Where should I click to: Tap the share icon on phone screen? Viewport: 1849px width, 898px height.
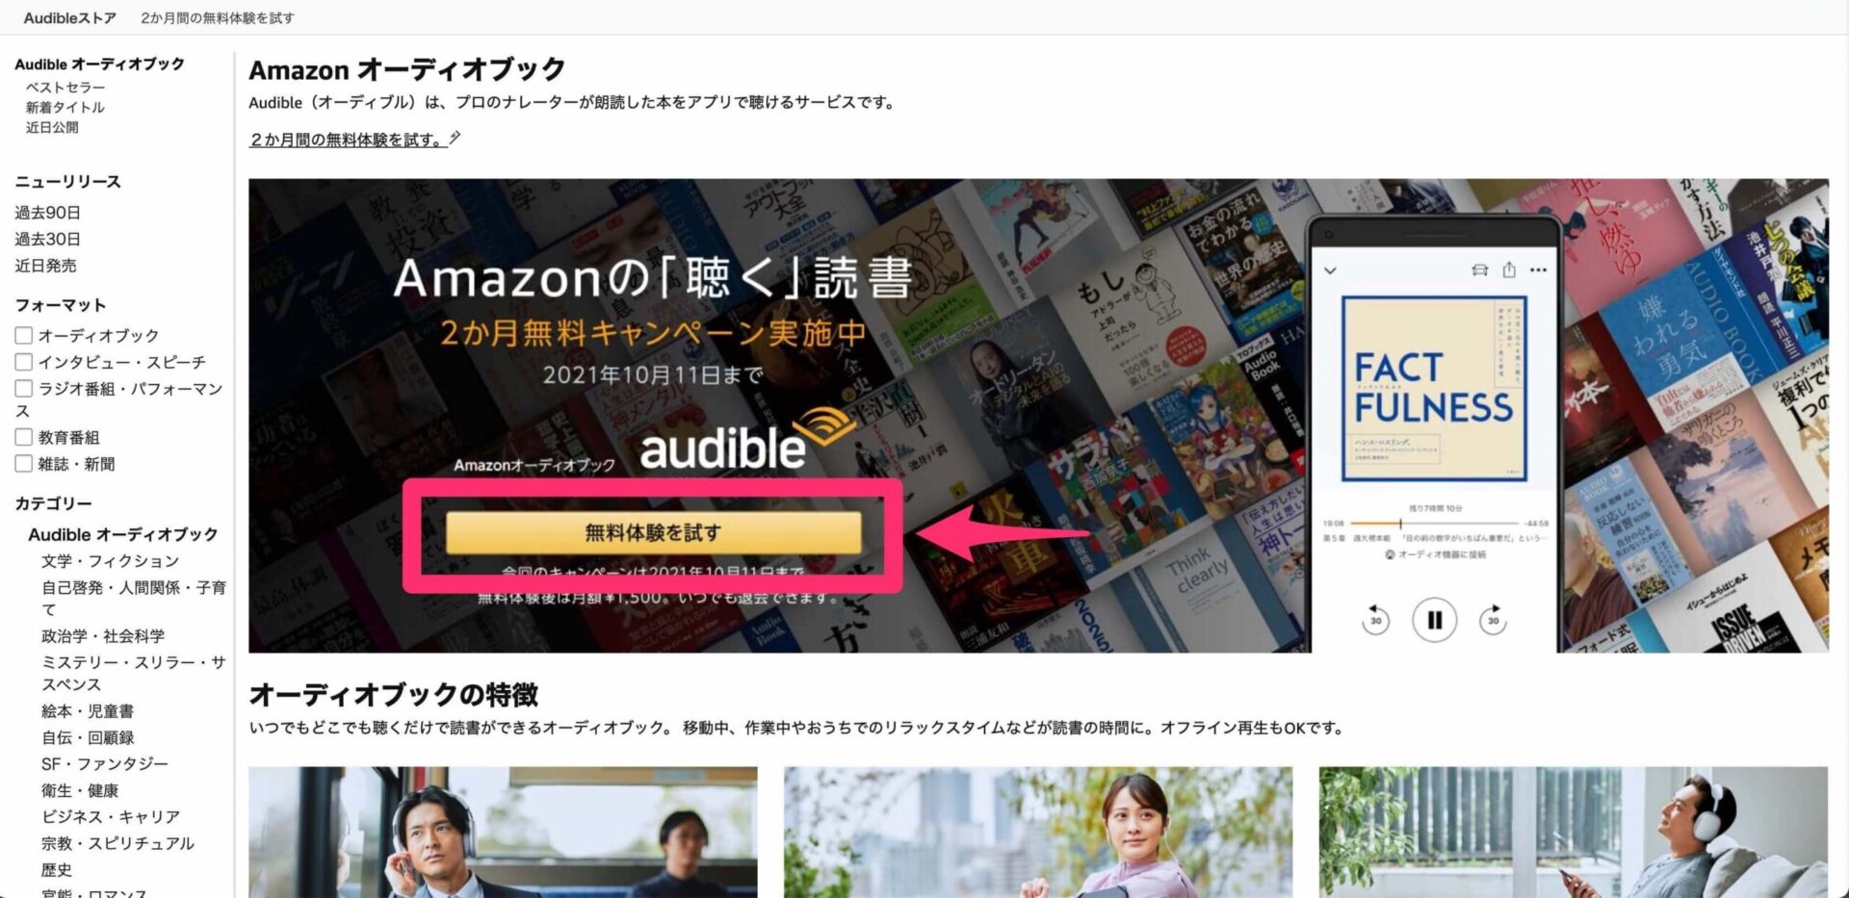pos(1509,269)
